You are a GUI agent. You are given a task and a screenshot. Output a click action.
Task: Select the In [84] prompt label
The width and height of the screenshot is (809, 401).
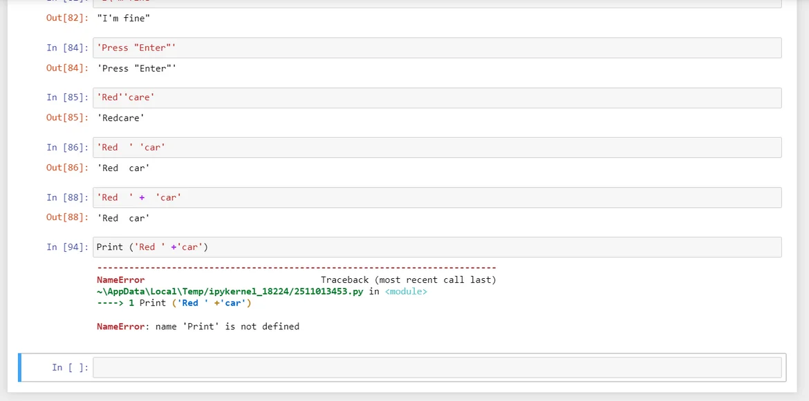coord(67,48)
